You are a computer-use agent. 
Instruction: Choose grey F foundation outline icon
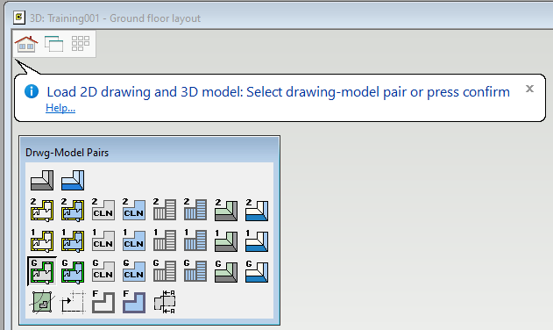(x=103, y=302)
